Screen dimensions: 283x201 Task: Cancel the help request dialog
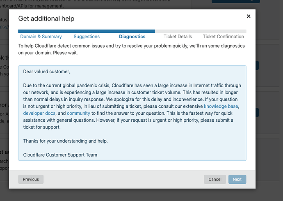coord(215,179)
